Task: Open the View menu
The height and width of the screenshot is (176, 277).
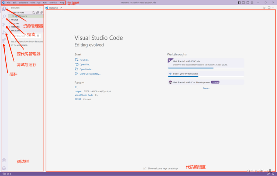Action: (x=33, y=3)
